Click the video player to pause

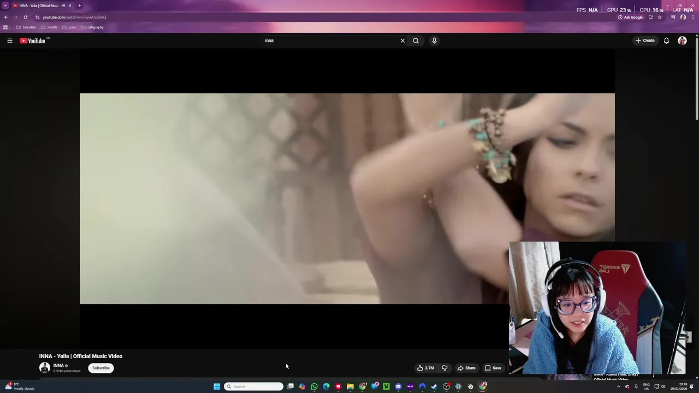coord(347,199)
